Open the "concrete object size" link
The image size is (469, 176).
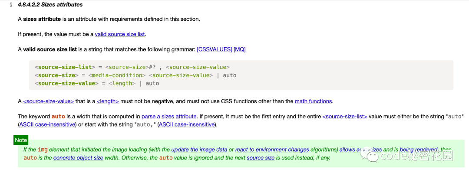[x=78, y=157]
